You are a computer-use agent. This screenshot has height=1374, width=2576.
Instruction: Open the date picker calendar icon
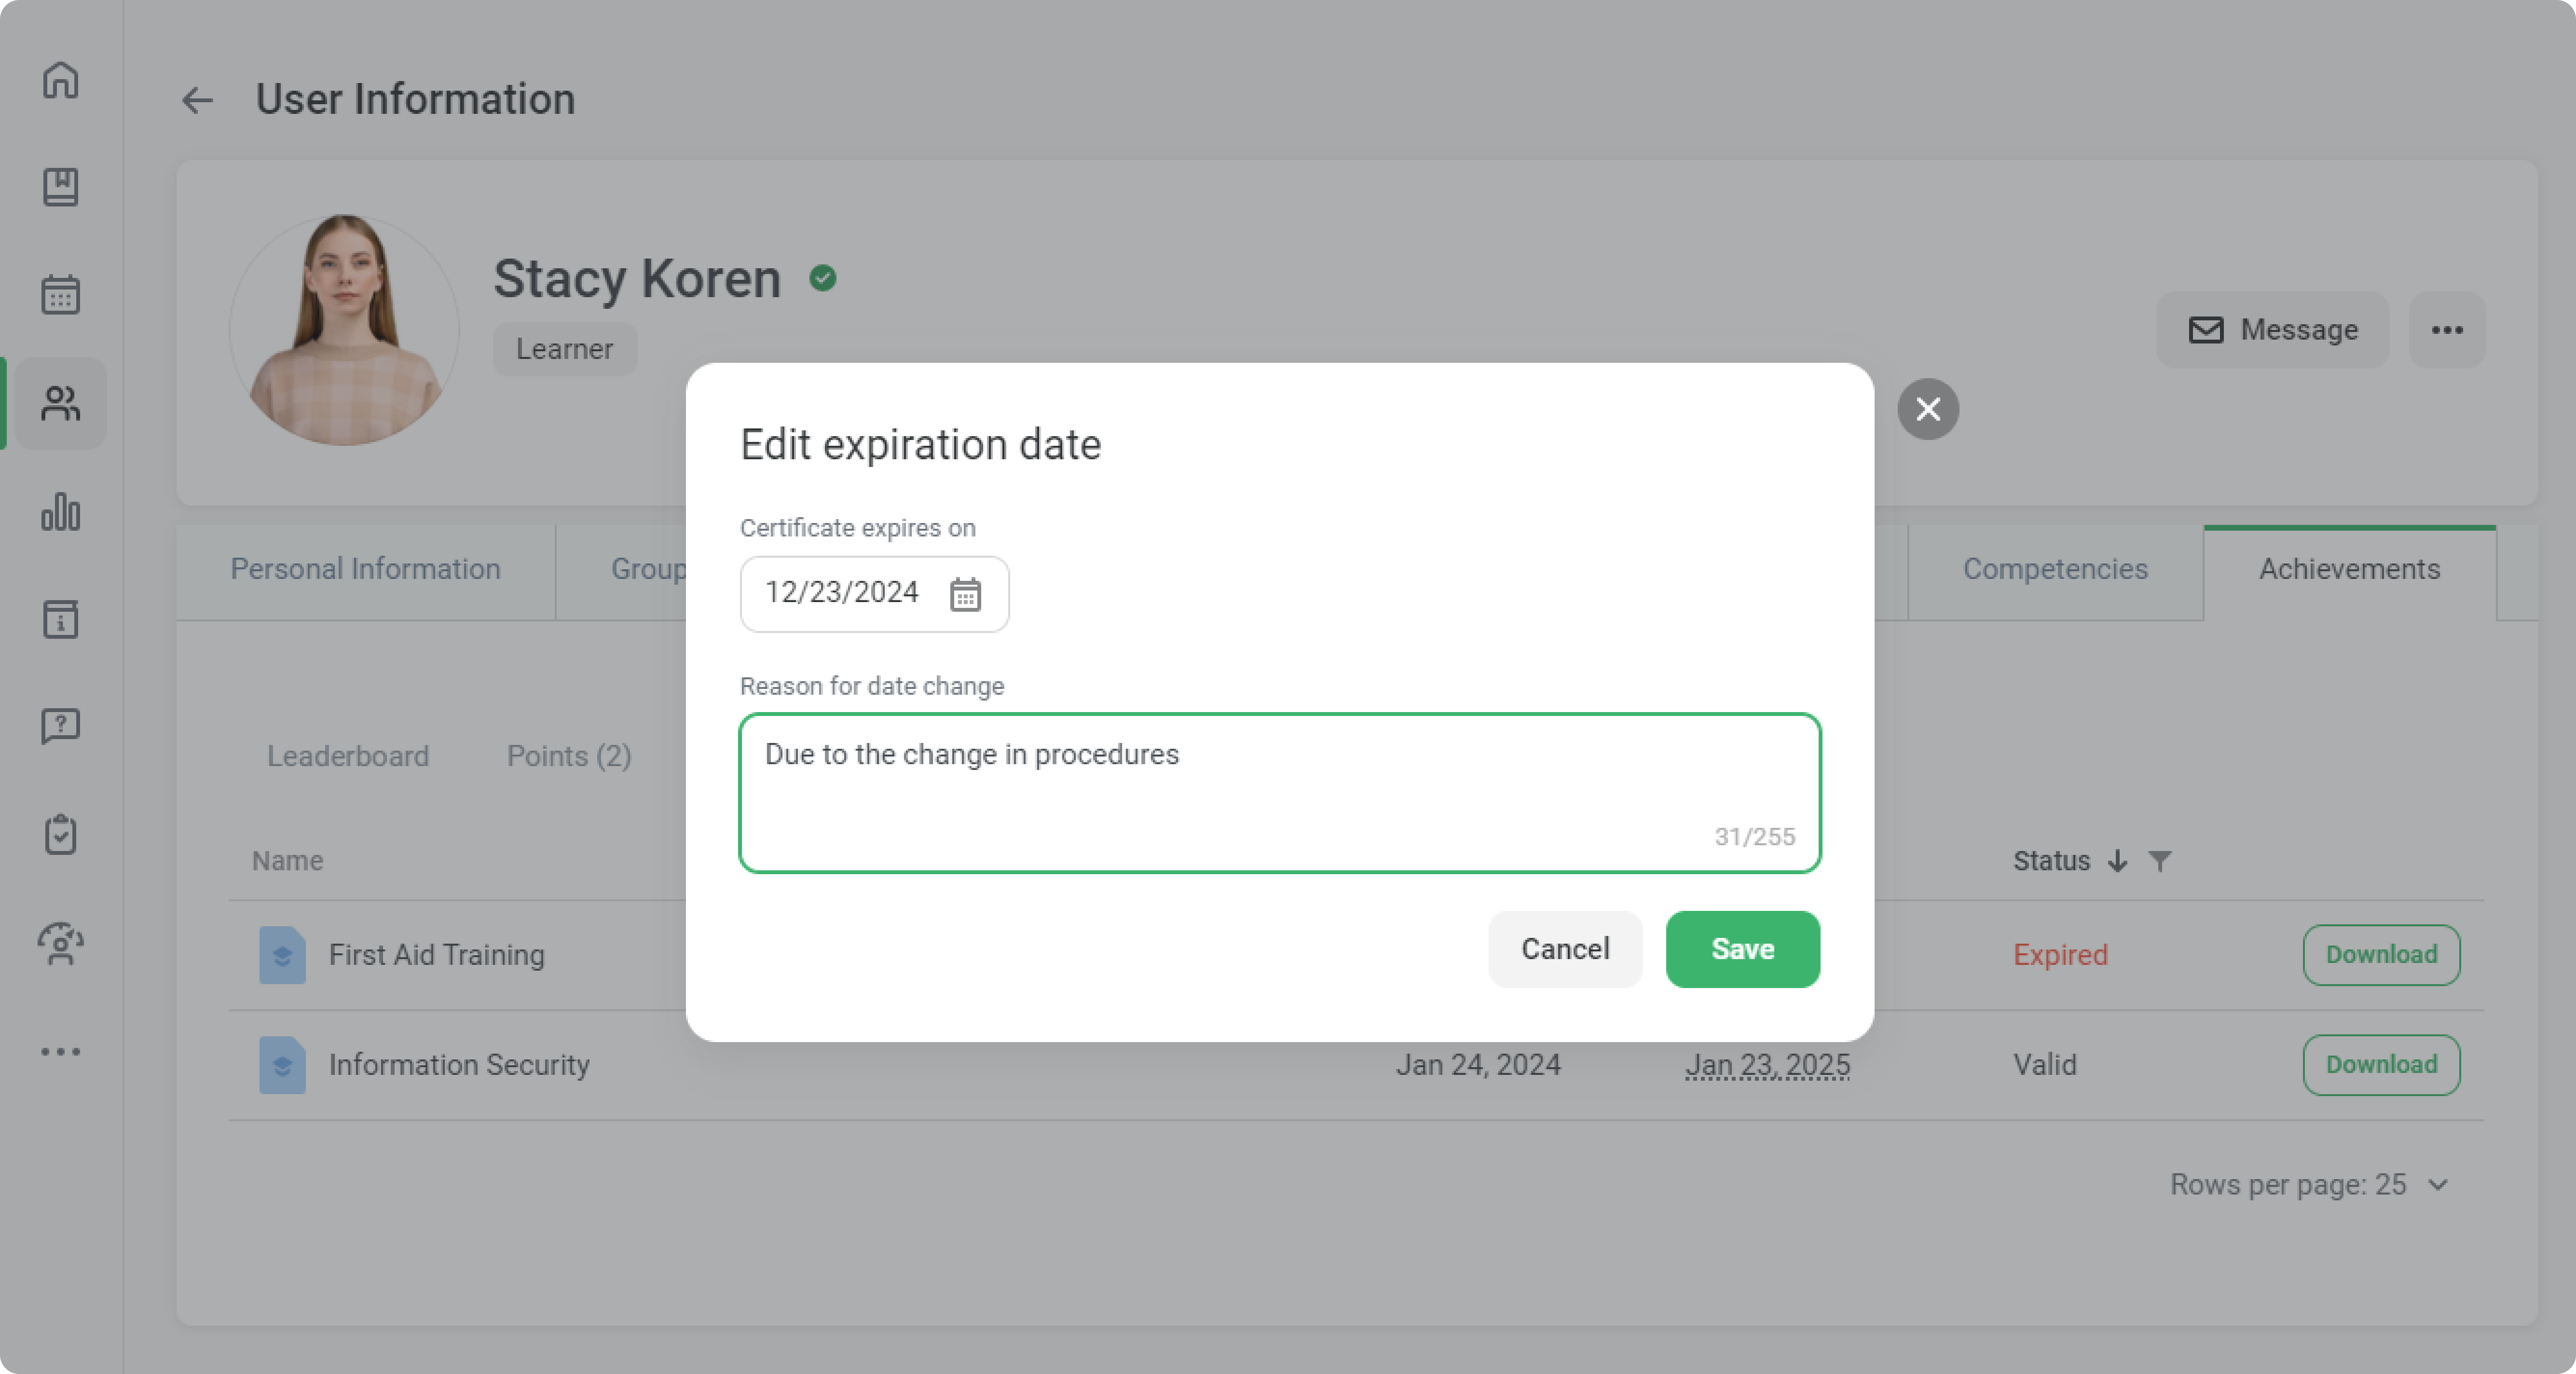[x=965, y=594]
